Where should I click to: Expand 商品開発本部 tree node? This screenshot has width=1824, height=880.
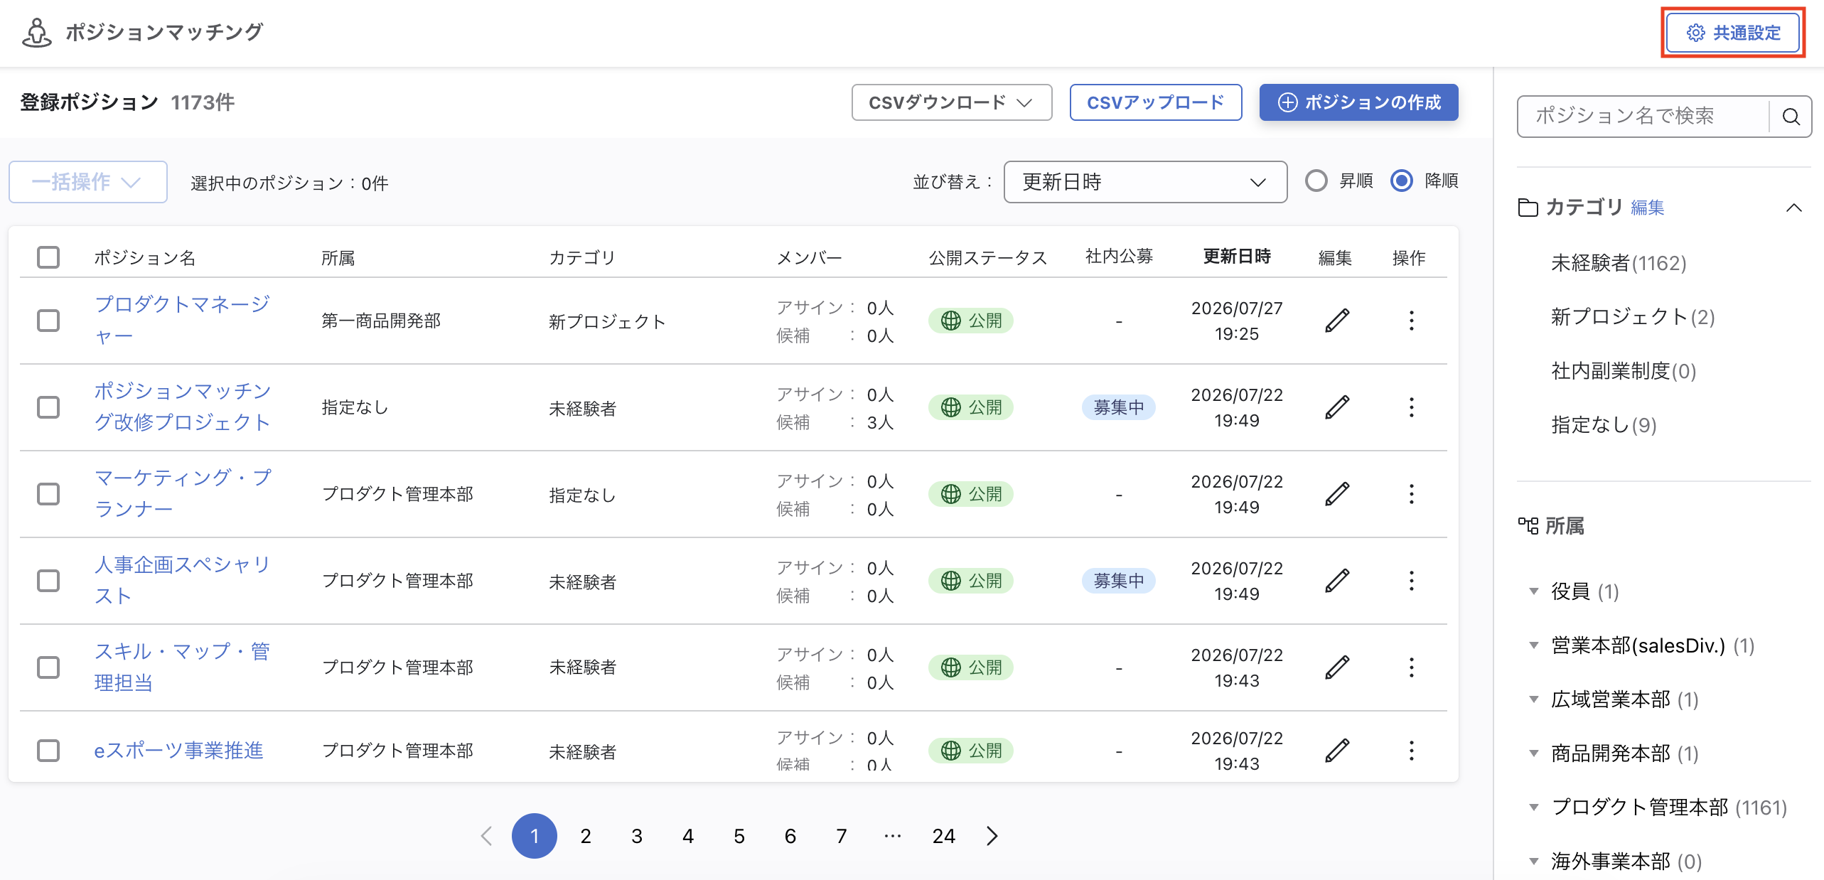click(1534, 753)
